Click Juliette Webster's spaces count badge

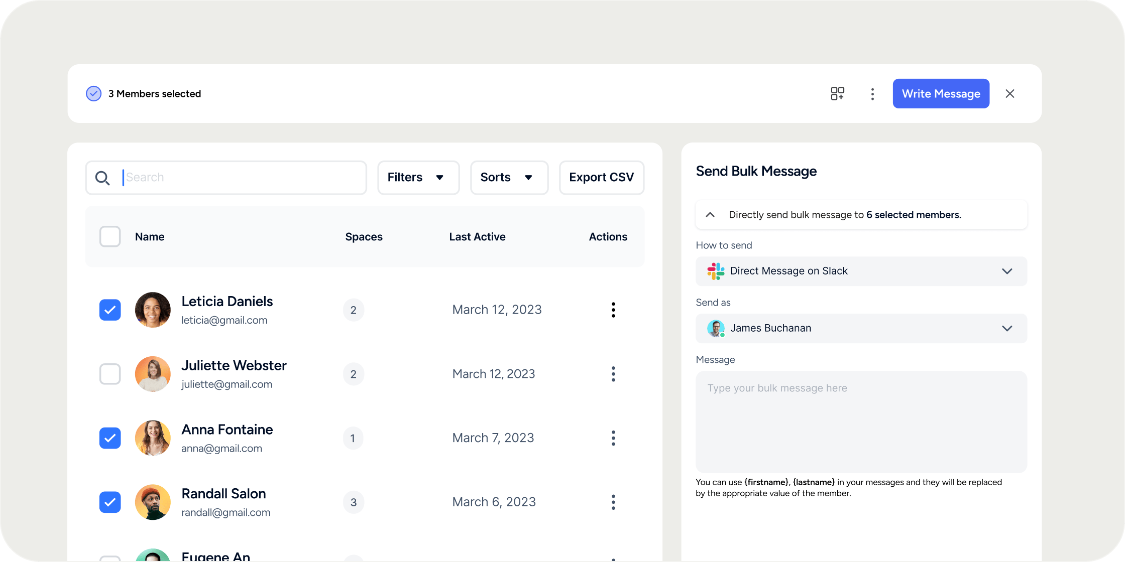[354, 374]
